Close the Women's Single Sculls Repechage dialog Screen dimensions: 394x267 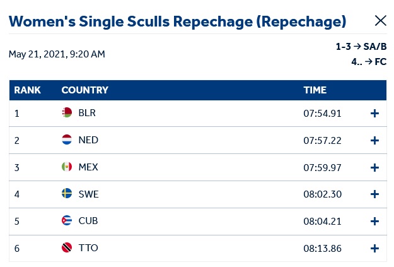coord(380,21)
